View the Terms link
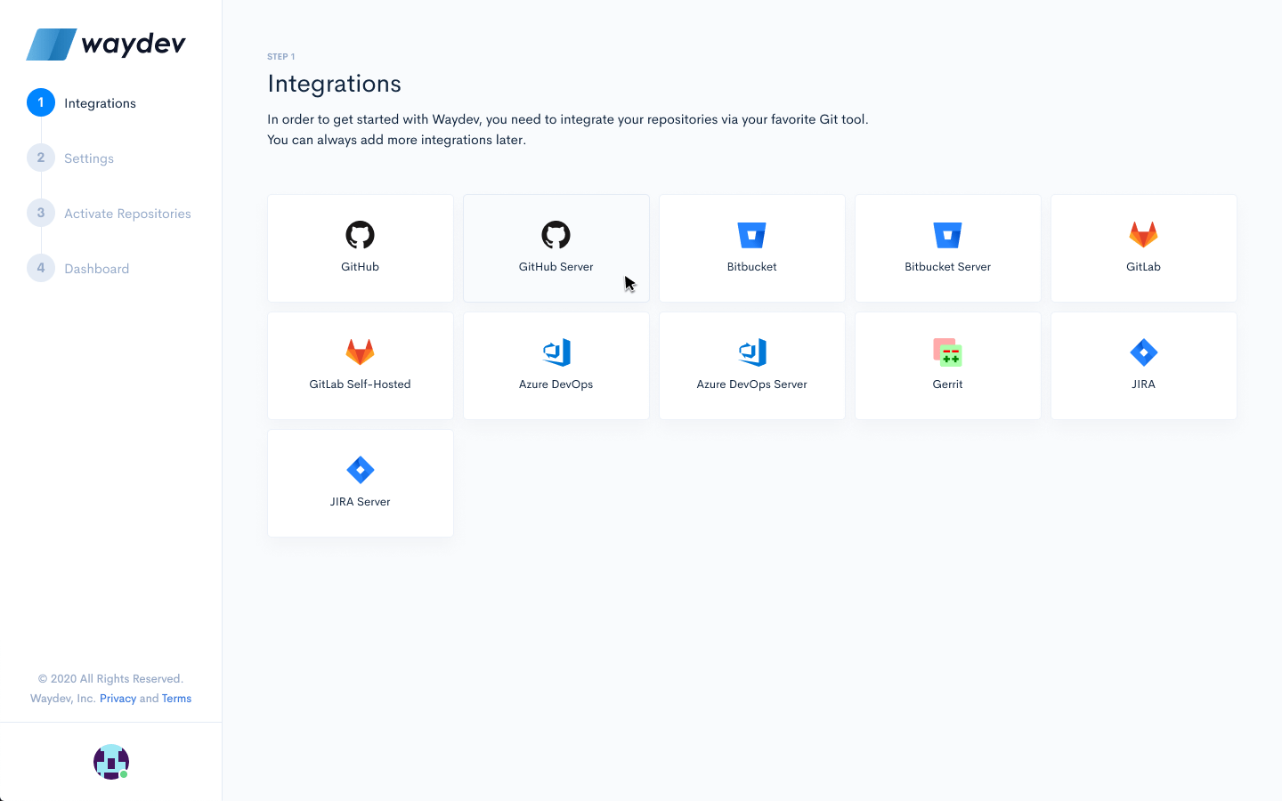The image size is (1282, 801). [176, 698]
